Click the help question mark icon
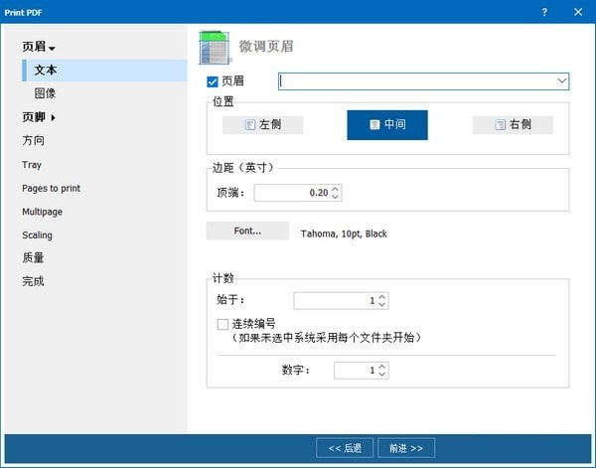The width and height of the screenshot is (596, 468). [x=543, y=11]
